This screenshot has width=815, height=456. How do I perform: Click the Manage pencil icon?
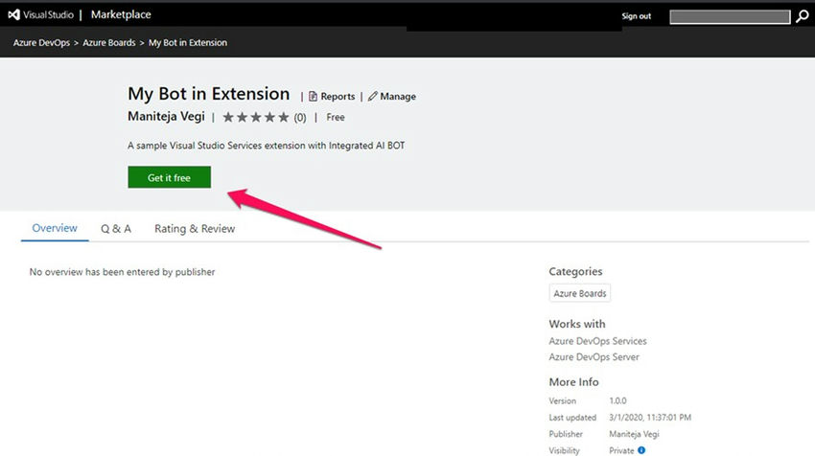pos(373,97)
